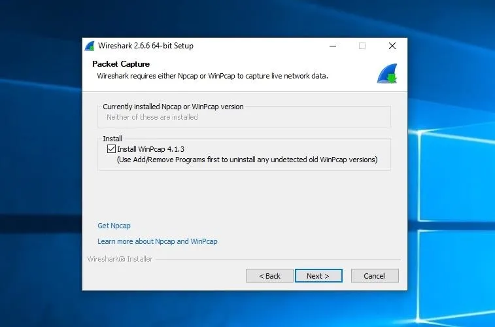Screen dimensions: 495x327
Task: Go back with the < Back button
Action: click(269, 276)
